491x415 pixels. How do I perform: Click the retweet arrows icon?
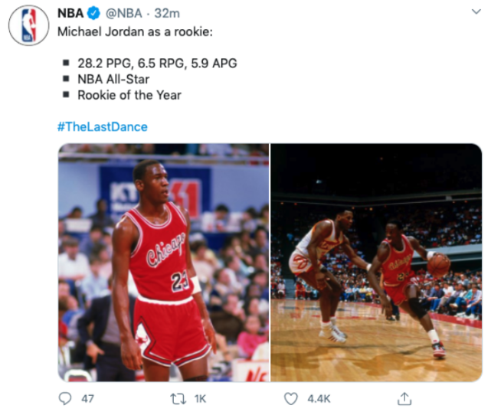pyautogui.click(x=178, y=399)
